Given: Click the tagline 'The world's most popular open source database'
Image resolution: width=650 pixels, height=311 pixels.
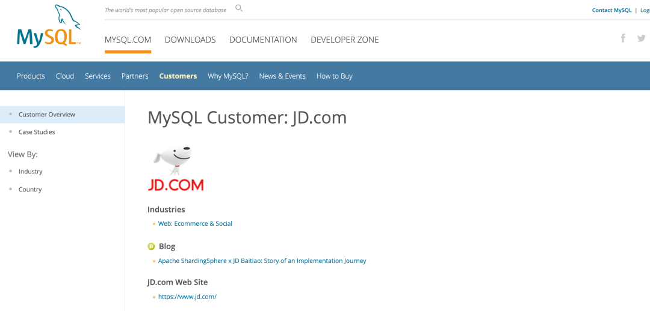Looking at the screenshot, I should (166, 10).
